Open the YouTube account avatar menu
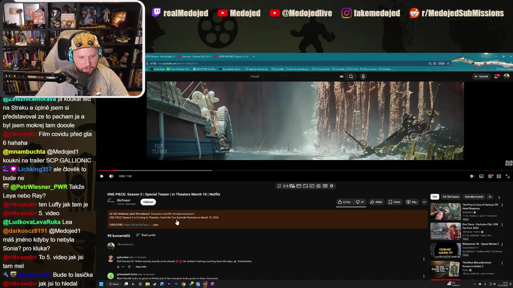The height and width of the screenshot is (288, 513). point(507,76)
